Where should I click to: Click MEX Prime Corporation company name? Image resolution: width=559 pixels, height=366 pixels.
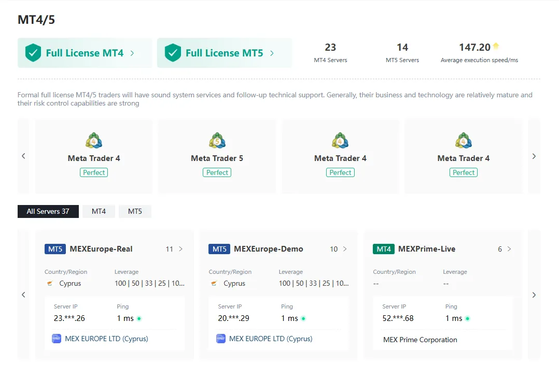420,340
